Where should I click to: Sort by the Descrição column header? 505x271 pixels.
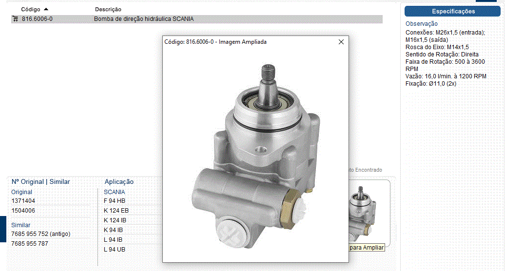pyautogui.click(x=108, y=9)
